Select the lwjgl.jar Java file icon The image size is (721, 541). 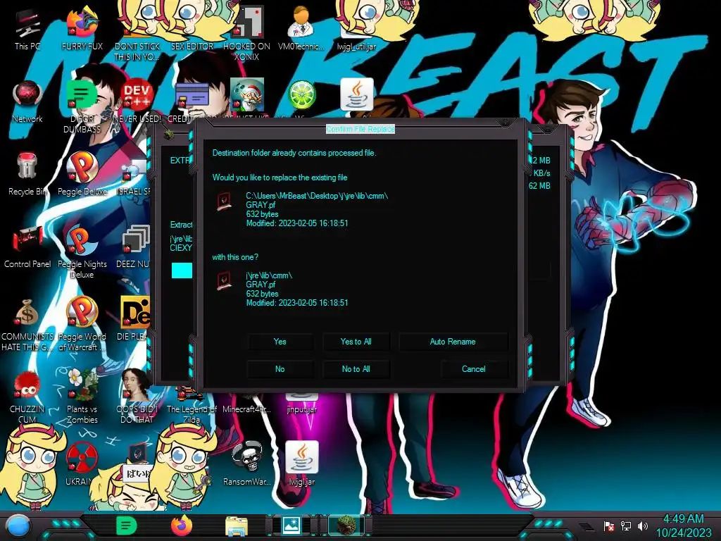tap(301, 464)
